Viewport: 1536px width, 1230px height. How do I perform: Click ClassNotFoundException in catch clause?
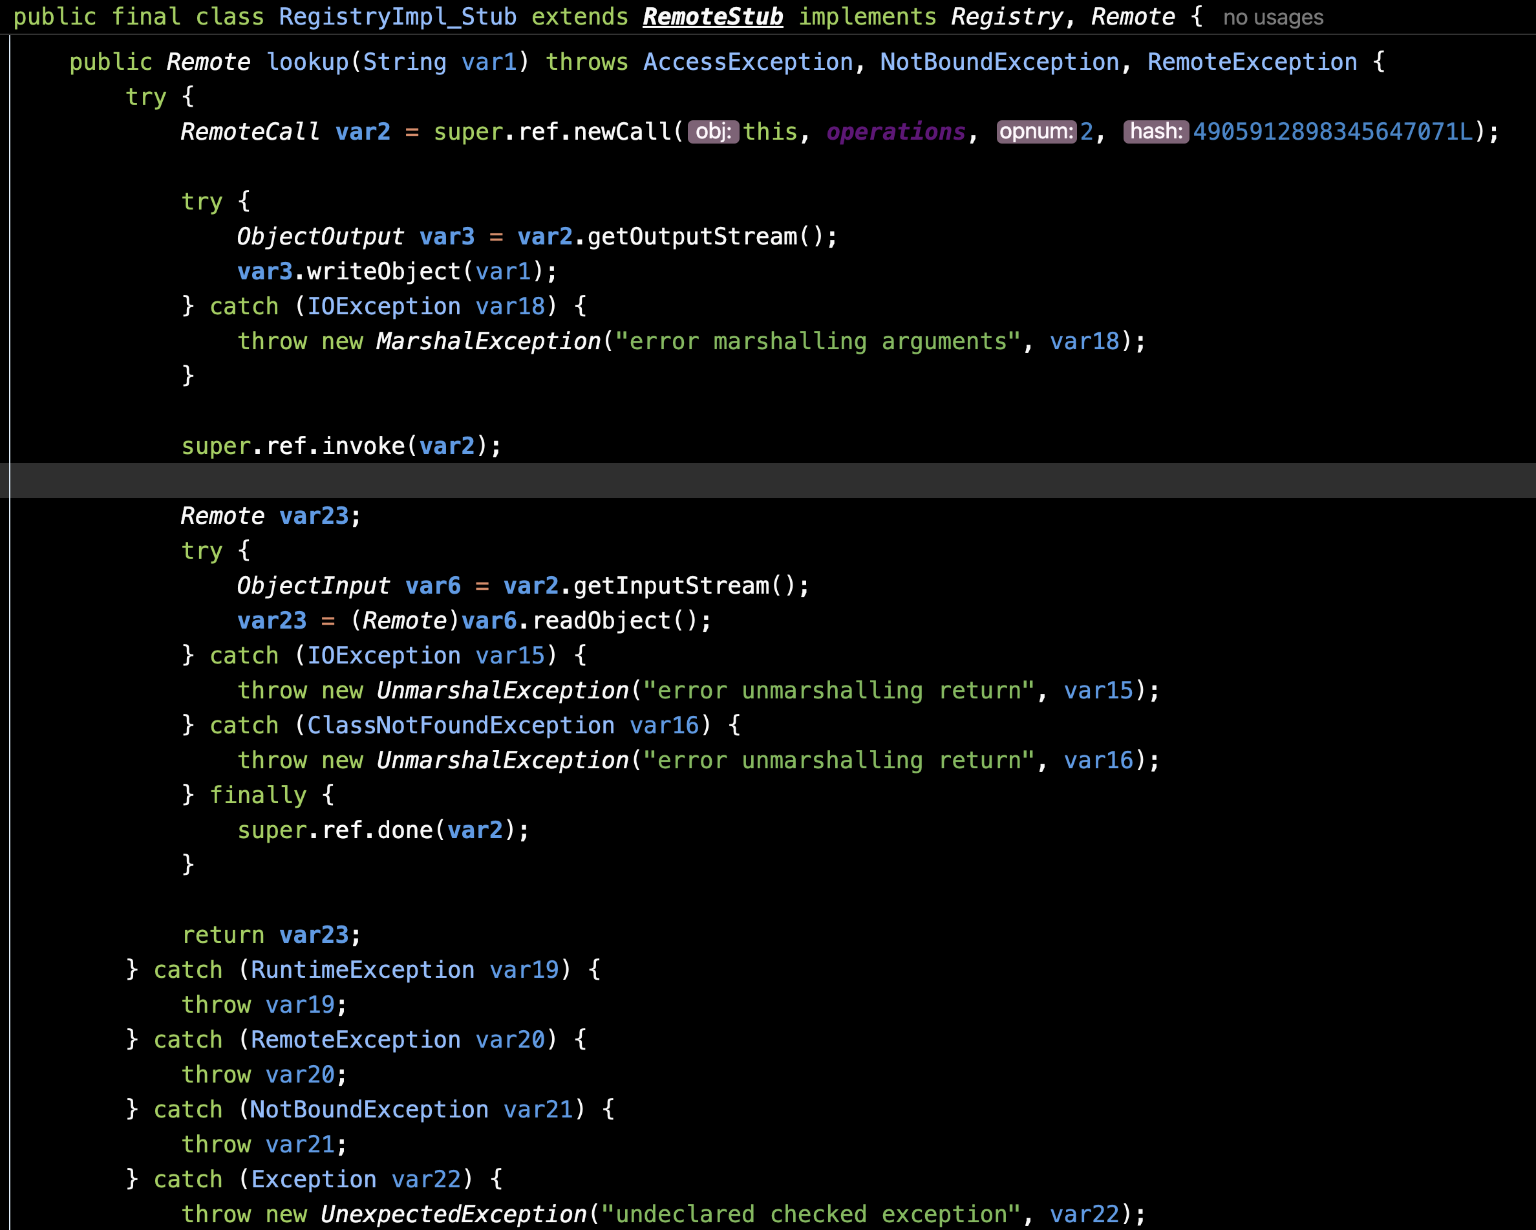tap(460, 726)
